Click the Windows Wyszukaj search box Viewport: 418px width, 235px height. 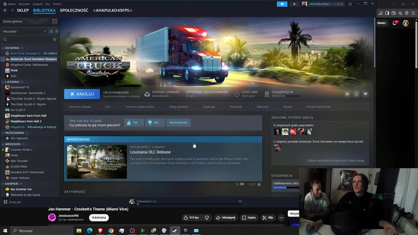pos(42,231)
